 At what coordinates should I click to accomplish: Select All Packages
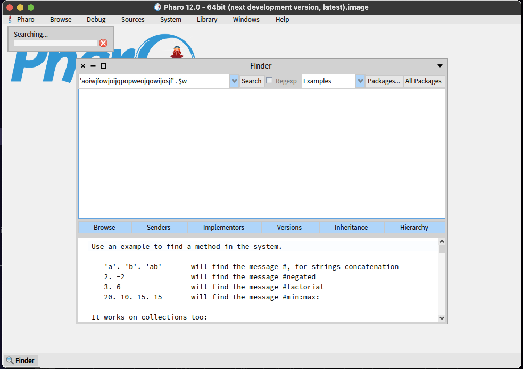(424, 81)
